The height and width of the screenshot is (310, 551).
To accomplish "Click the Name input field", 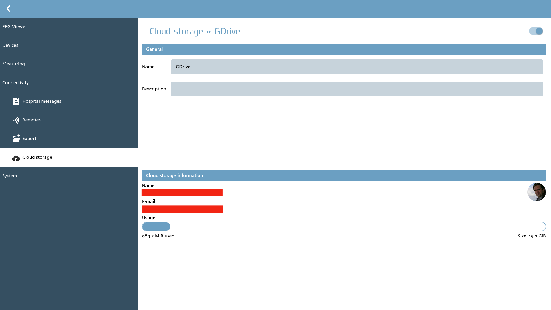I will (x=357, y=67).
